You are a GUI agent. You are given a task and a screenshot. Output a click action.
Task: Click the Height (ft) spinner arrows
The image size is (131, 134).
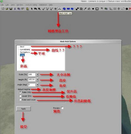coord(38,80)
